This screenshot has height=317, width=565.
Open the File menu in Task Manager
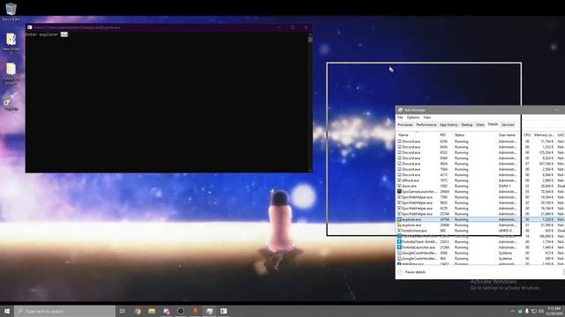400,117
